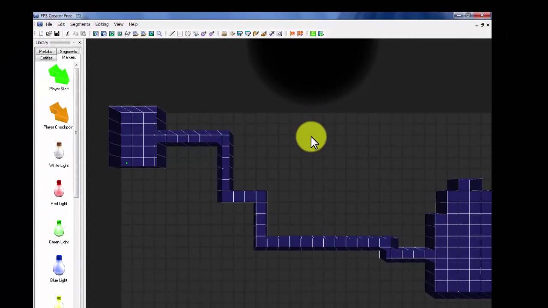Screen dimensions: 548x308
Task: Switch to the Segments library tab
Action: pos(68,51)
